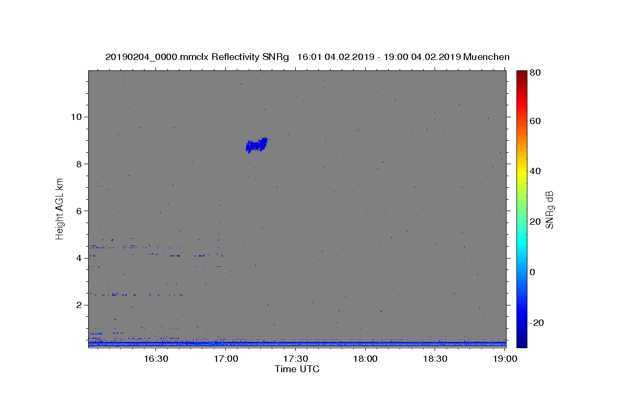This screenshot has height=417, width=626.
Task: Click the colorbar label 80
Action: 536,73
